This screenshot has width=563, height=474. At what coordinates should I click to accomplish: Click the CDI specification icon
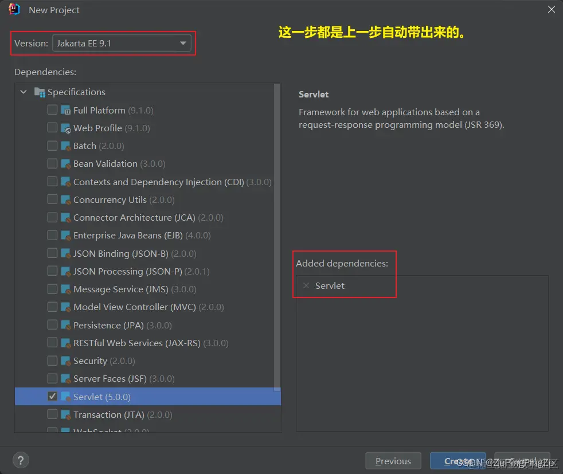point(66,182)
